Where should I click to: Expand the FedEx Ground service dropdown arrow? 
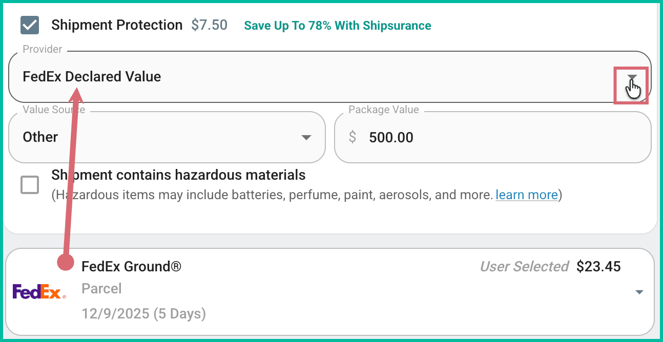coord(639,292)
